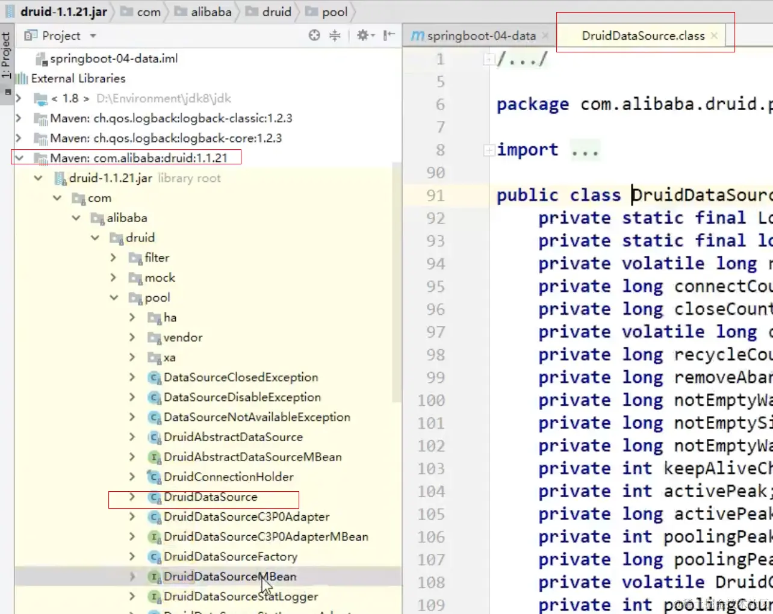Toggle the 1: Project side tool window tab
773x614 pixels.
tap(7, 55)
